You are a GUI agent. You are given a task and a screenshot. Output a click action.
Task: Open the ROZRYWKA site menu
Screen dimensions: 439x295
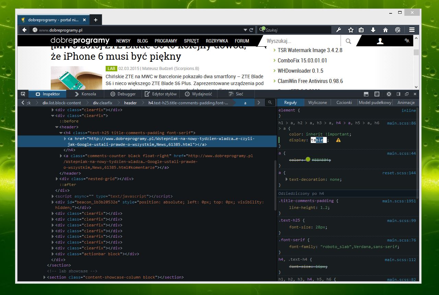tap(217, 41)
